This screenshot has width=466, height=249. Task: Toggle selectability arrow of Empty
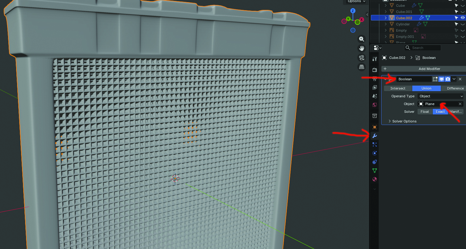456,30
